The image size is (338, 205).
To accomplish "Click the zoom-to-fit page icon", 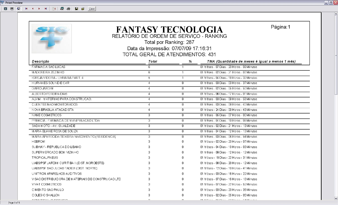I will 6,9.
